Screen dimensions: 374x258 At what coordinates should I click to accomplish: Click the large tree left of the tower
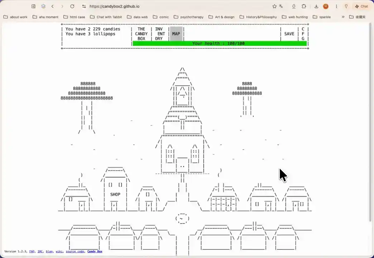87,107
